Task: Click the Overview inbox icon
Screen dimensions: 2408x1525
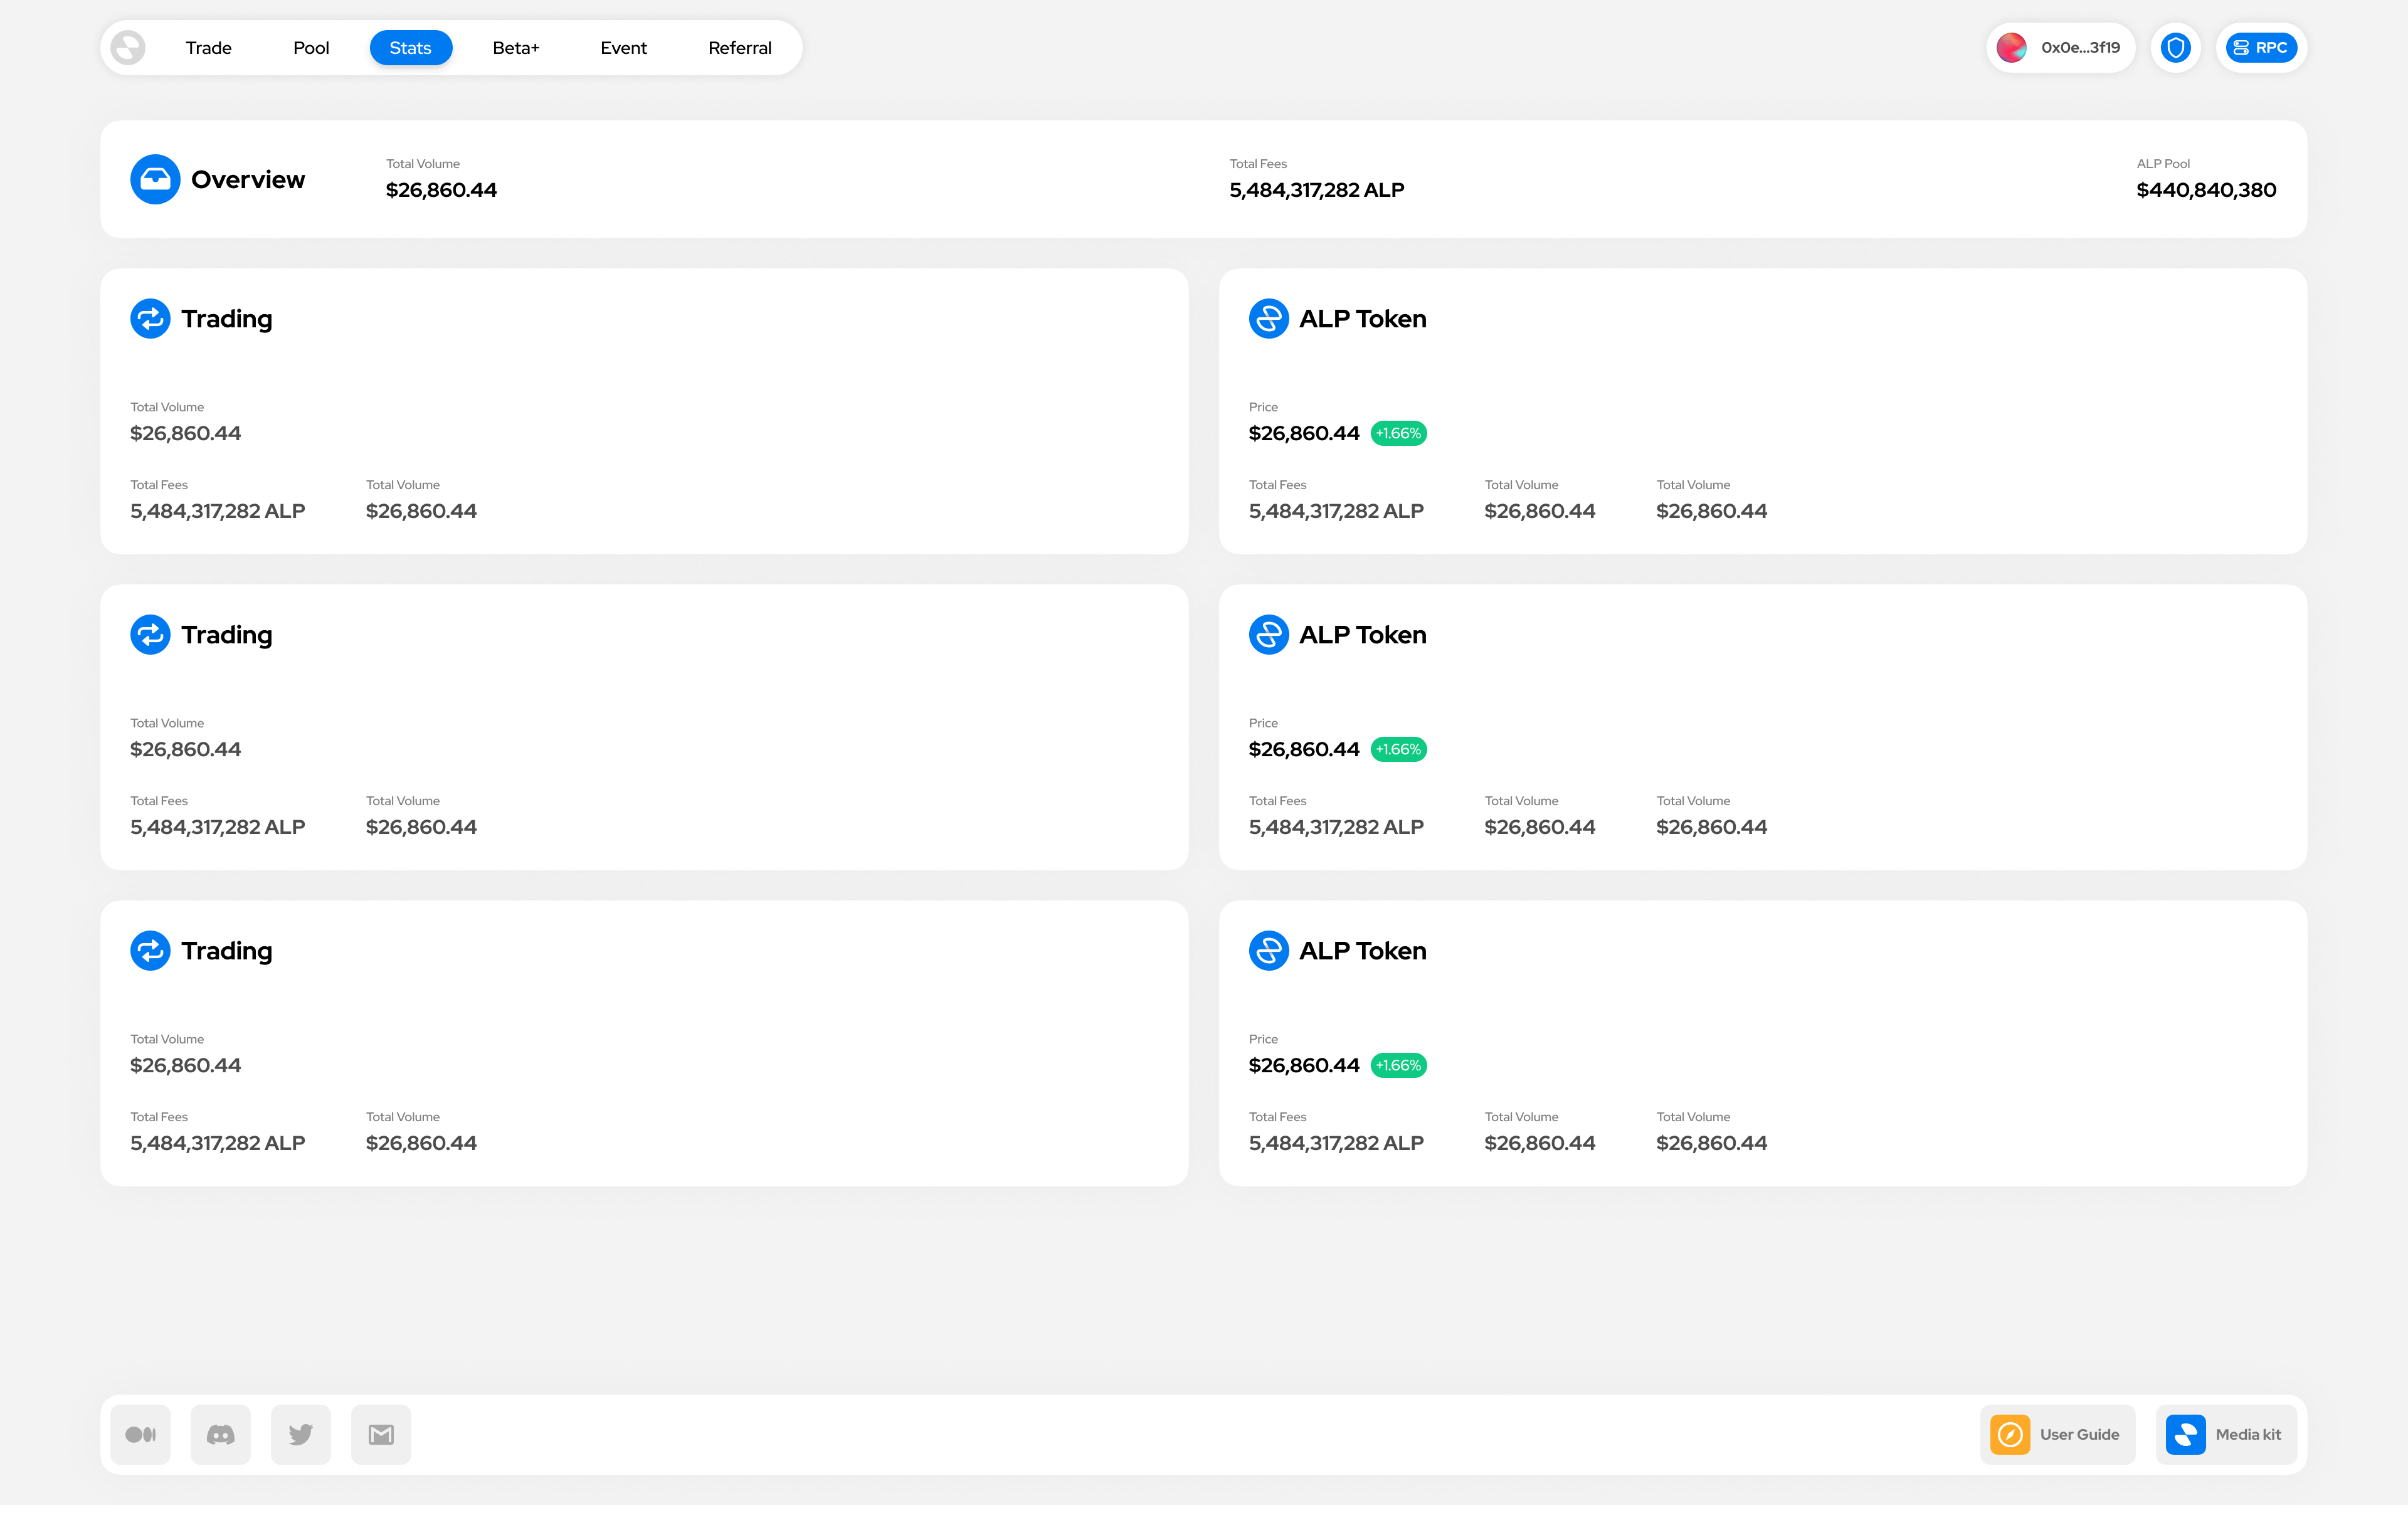Action: tap(155, 179)
